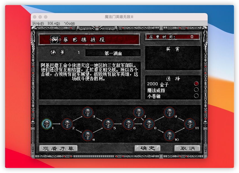Image resolution: width=239 pixels, height=173 pixels.
Task: Click the 2000 金子 option text
Action: (x=158, y=84)
